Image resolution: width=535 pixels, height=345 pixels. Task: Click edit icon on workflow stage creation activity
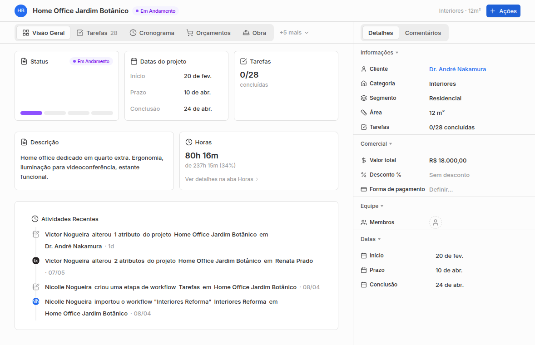[36, 287]
